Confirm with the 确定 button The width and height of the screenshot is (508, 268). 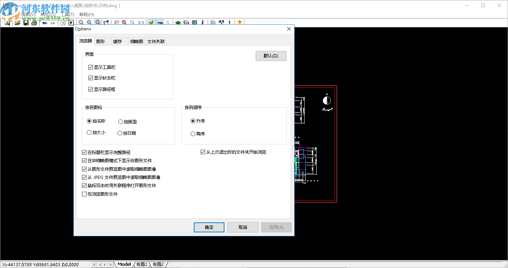tap(209, 227)
